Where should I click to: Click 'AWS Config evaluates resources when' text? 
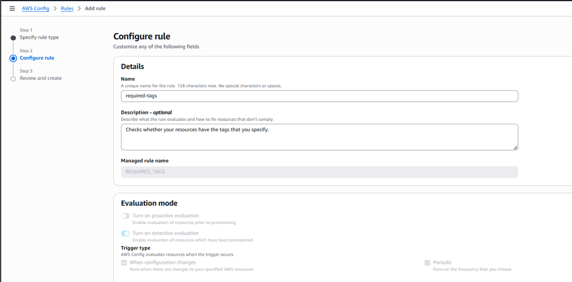point(177,254)
